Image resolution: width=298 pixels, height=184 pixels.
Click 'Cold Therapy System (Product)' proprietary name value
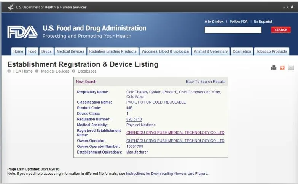point(152,92)
